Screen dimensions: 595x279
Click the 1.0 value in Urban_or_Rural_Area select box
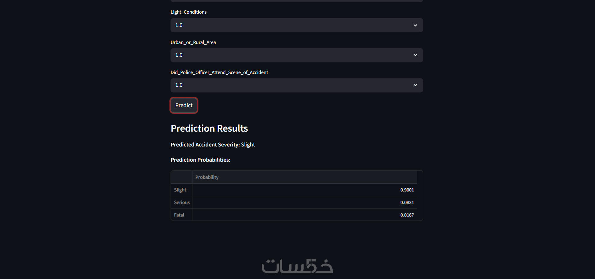pos(179,55)
